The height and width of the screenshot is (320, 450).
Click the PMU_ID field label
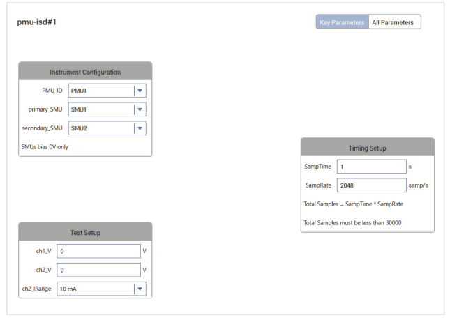52,91
